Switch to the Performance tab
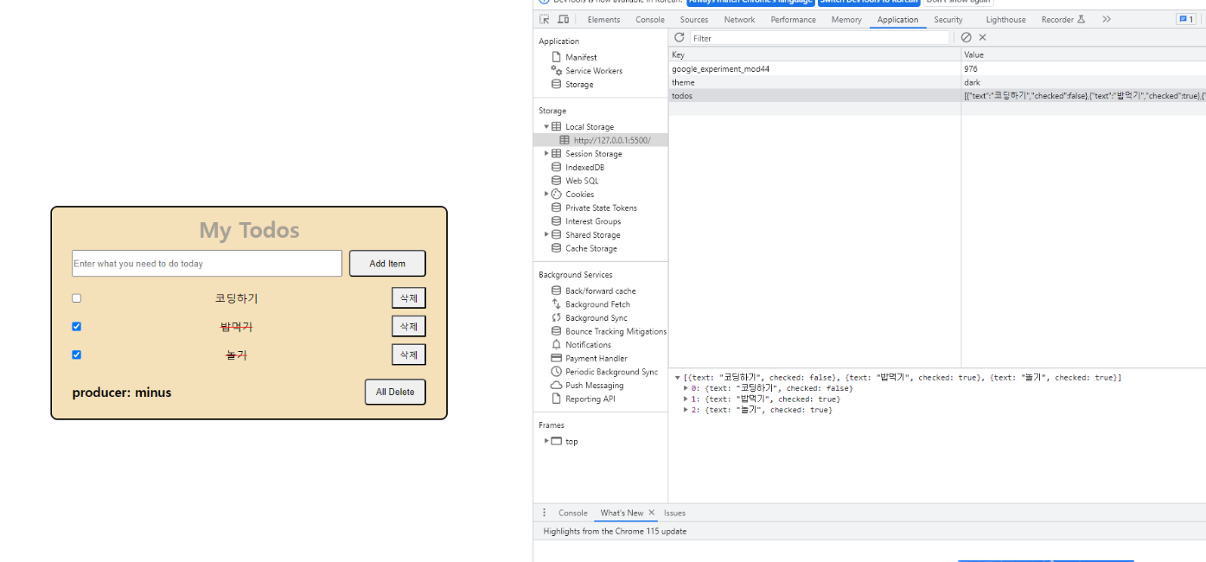This screenshot has width=1206, height=562. 793,20
